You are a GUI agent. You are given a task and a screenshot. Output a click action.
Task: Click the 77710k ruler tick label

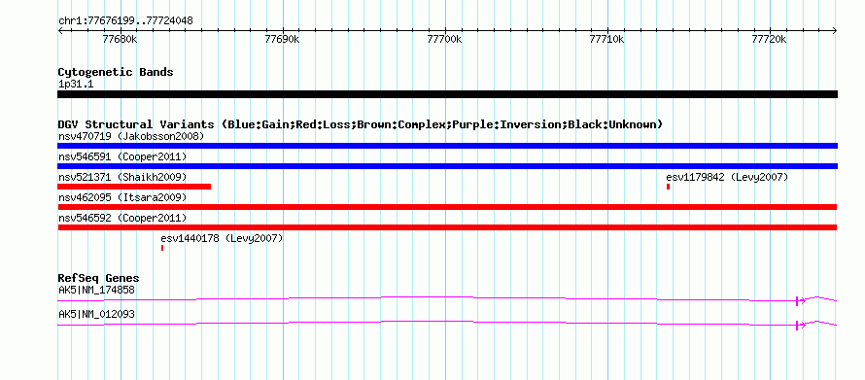click(606, 39)
